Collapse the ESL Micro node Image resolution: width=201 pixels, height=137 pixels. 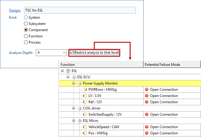coord(74,121)
